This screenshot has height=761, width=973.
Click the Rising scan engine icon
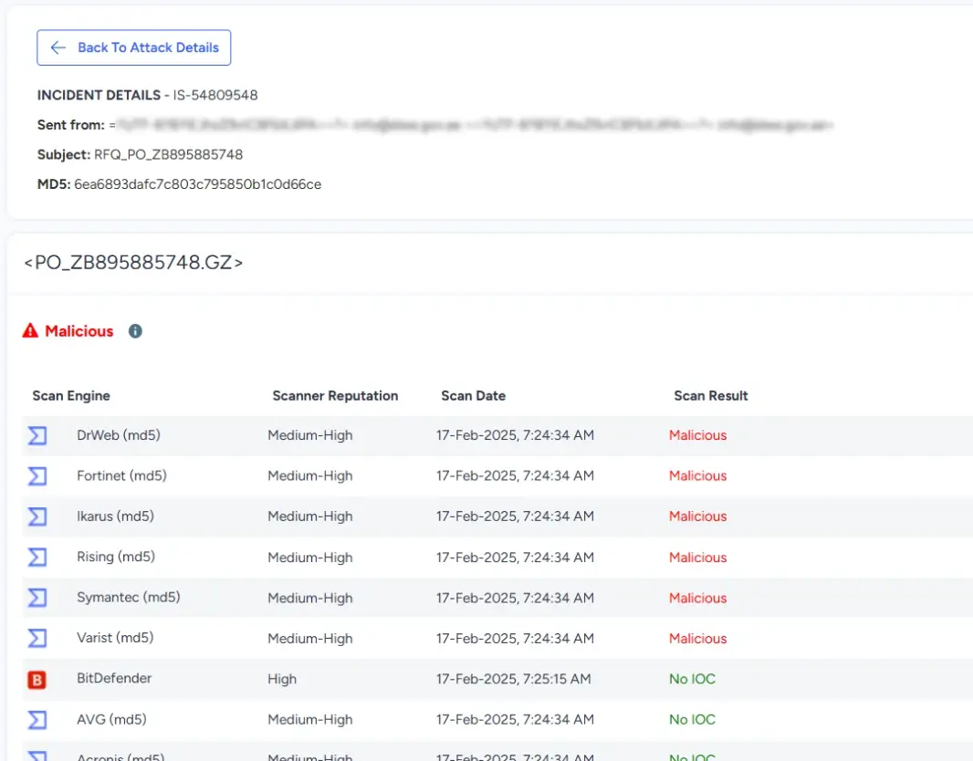coord(37,558)
